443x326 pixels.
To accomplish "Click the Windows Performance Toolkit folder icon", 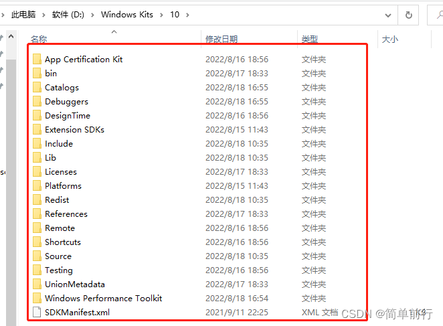I will click(37, 299).
